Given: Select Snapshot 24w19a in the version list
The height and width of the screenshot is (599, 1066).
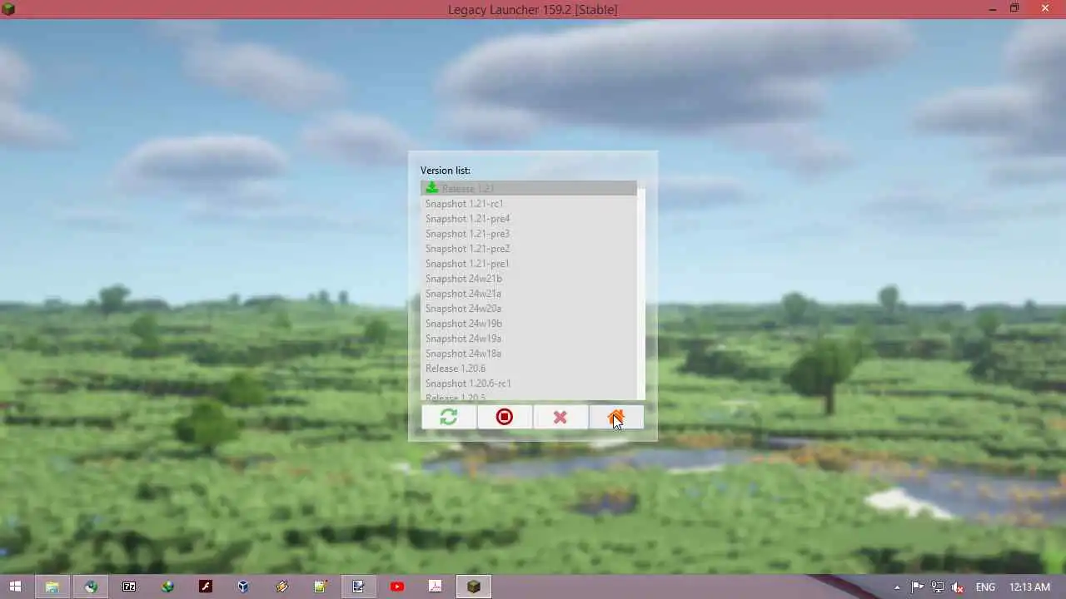Looking at the screenshot, I should pos(529,339).
